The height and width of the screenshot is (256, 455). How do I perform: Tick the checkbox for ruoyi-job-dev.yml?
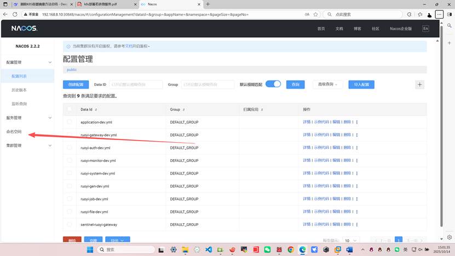[70, 199]
